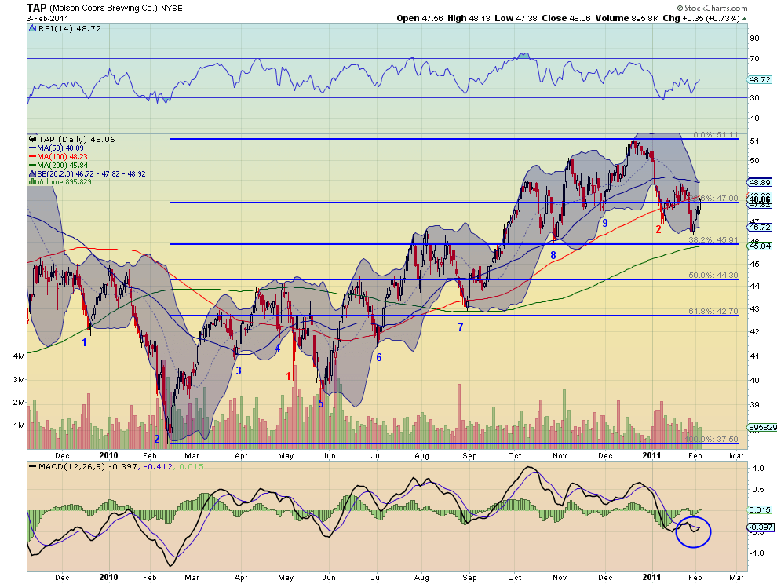Click the Volume 895.8K header value
The width and height of the screenshot is (777, 584).
click(627, 18)
